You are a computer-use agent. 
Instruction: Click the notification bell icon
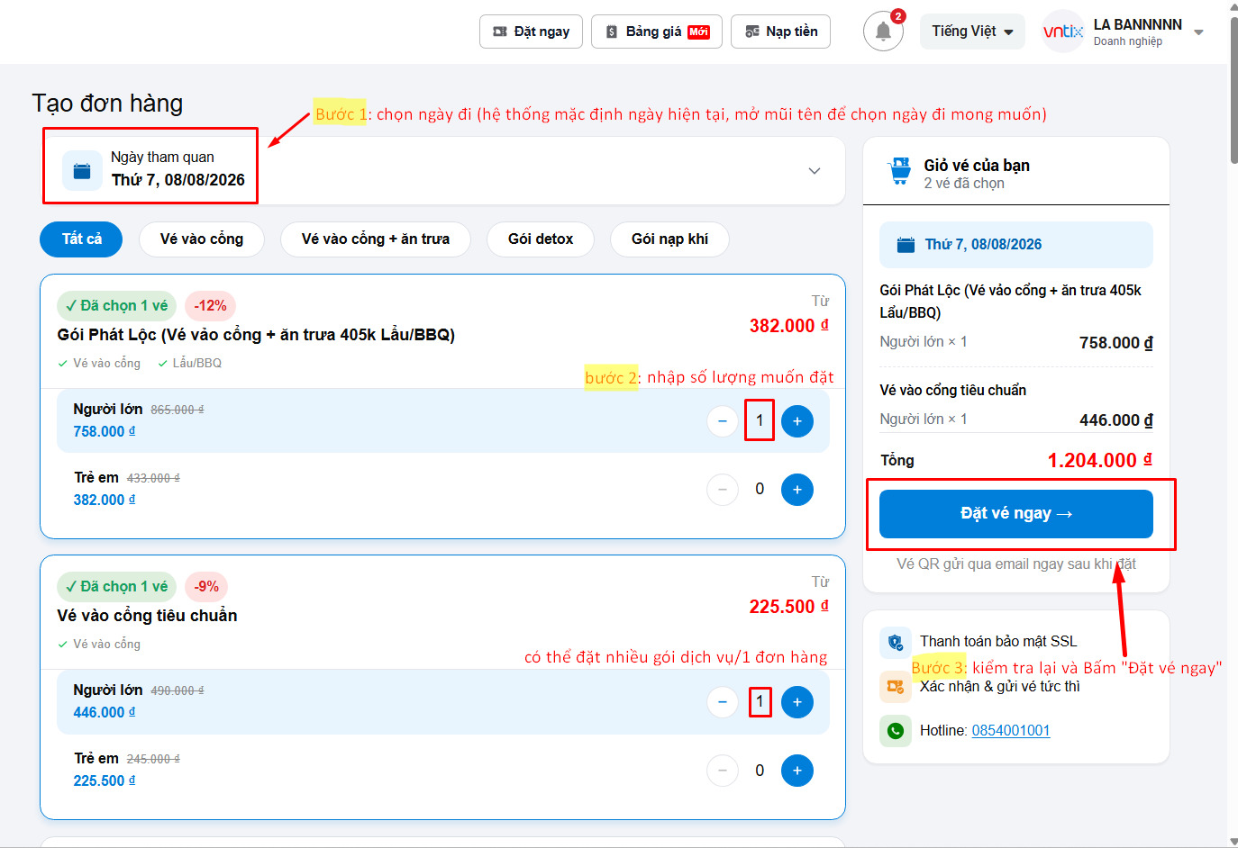pyautogui.click(x=883, y=32)
